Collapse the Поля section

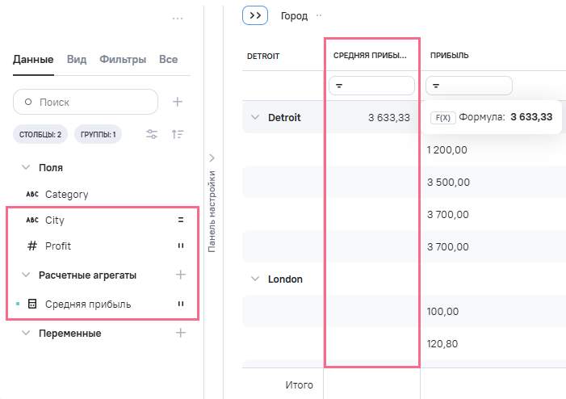(26, 168)
